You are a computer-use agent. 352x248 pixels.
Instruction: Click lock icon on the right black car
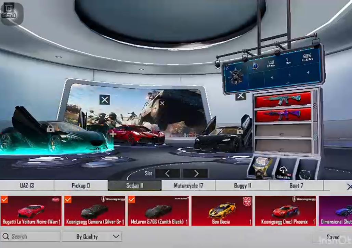coord(240,130)
